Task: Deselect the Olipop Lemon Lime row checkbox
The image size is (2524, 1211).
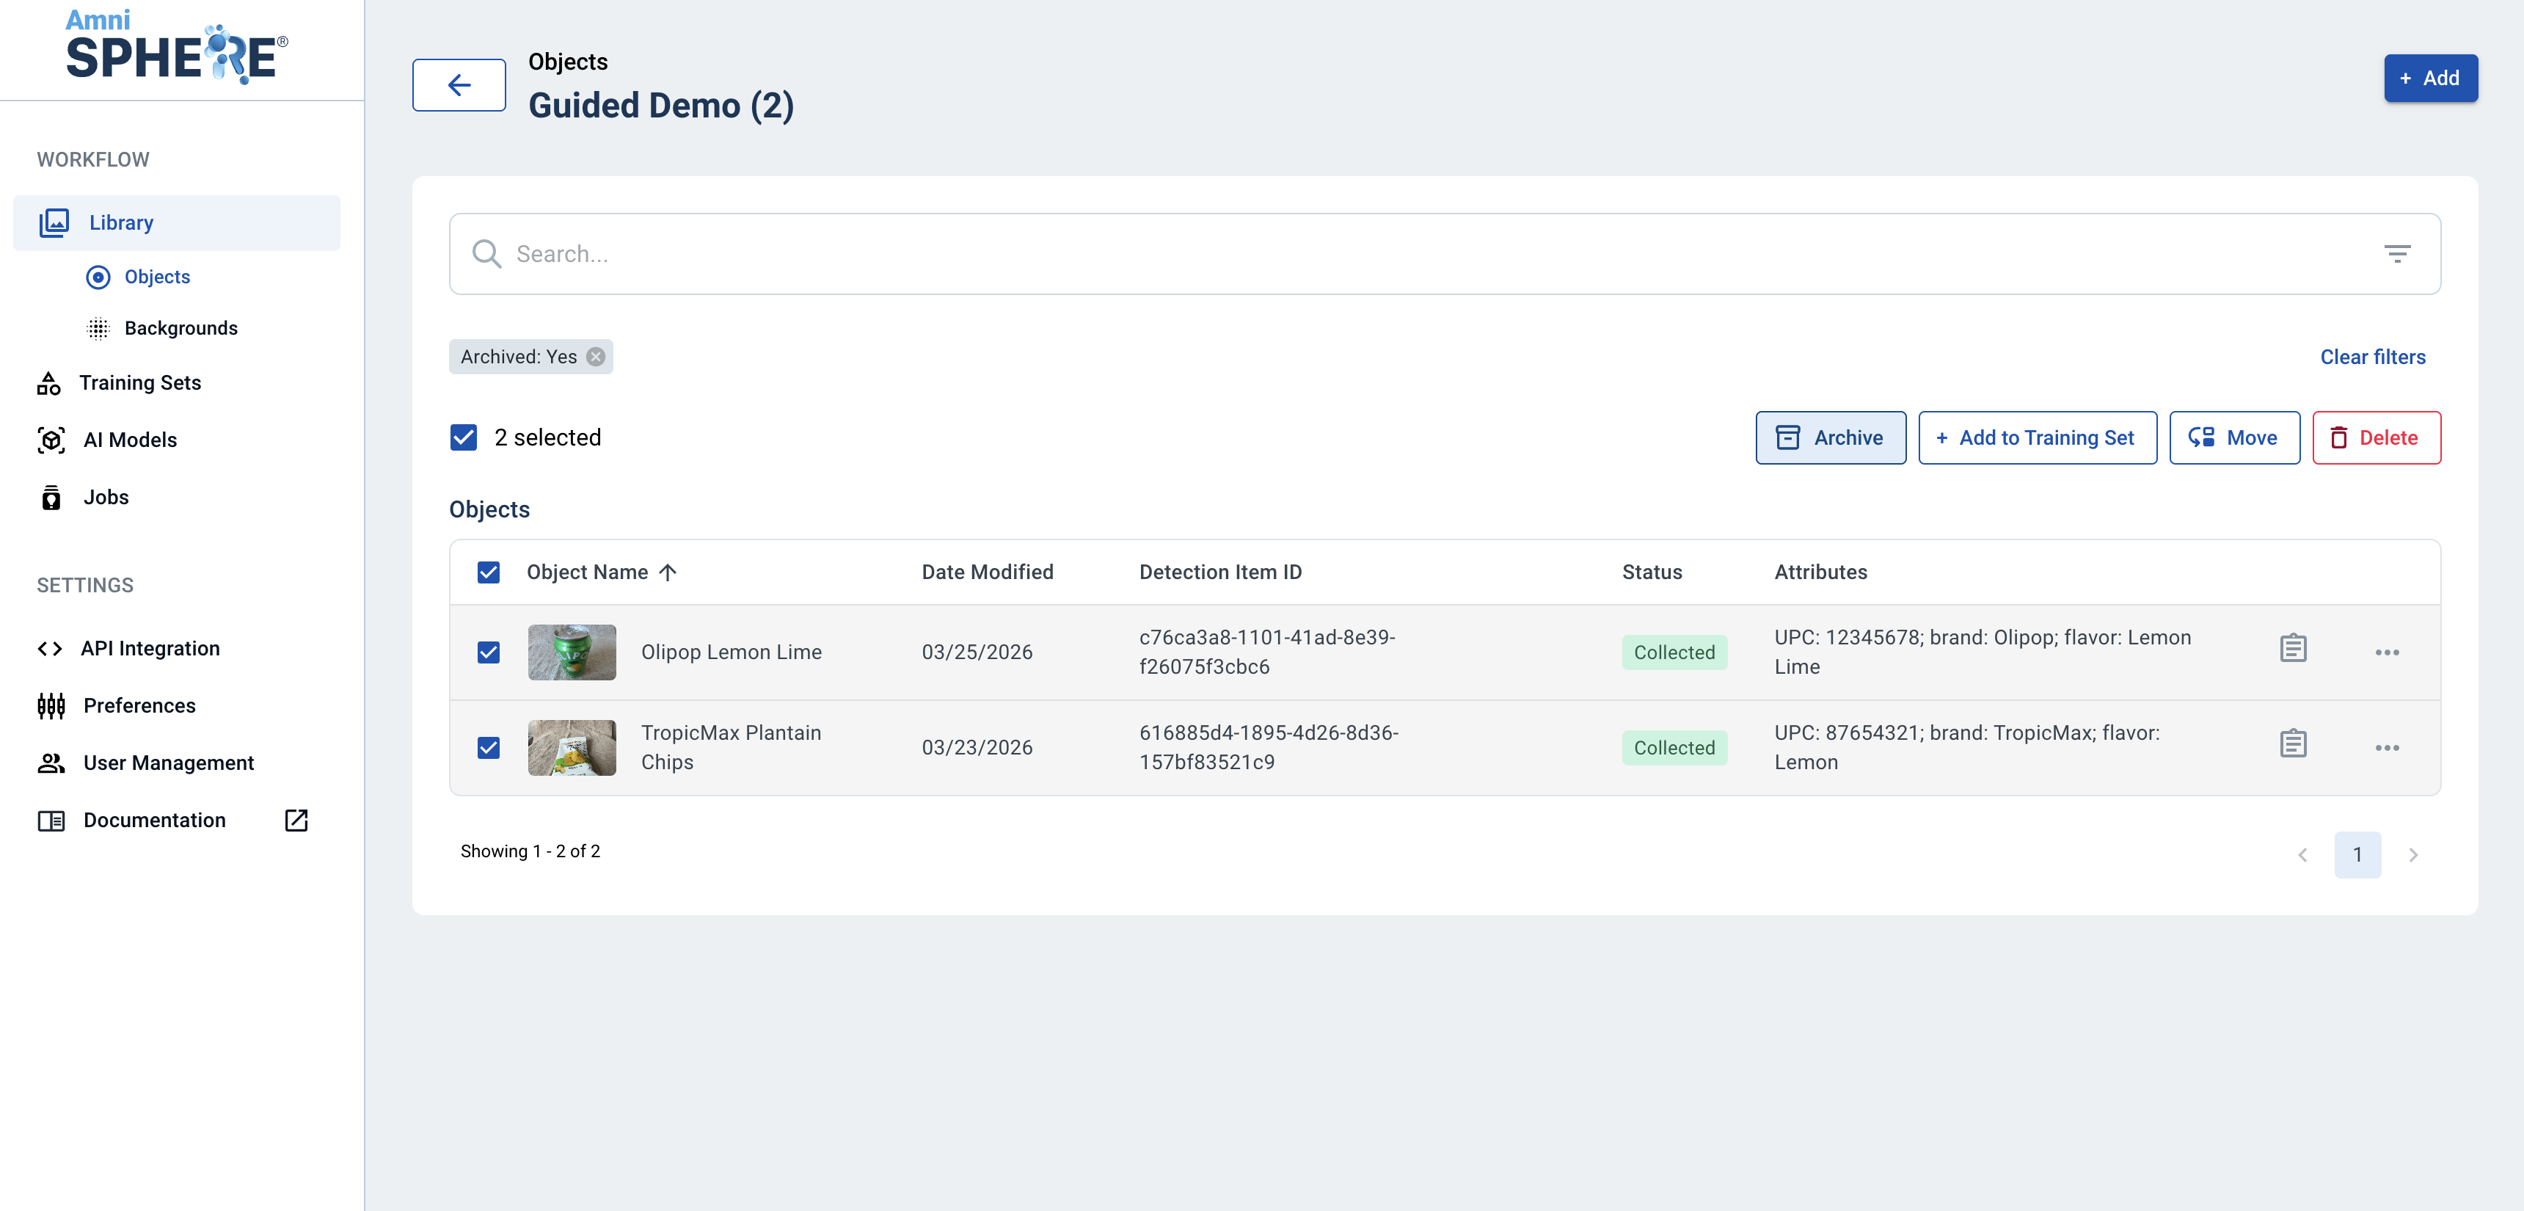Action: click(488, 652)
